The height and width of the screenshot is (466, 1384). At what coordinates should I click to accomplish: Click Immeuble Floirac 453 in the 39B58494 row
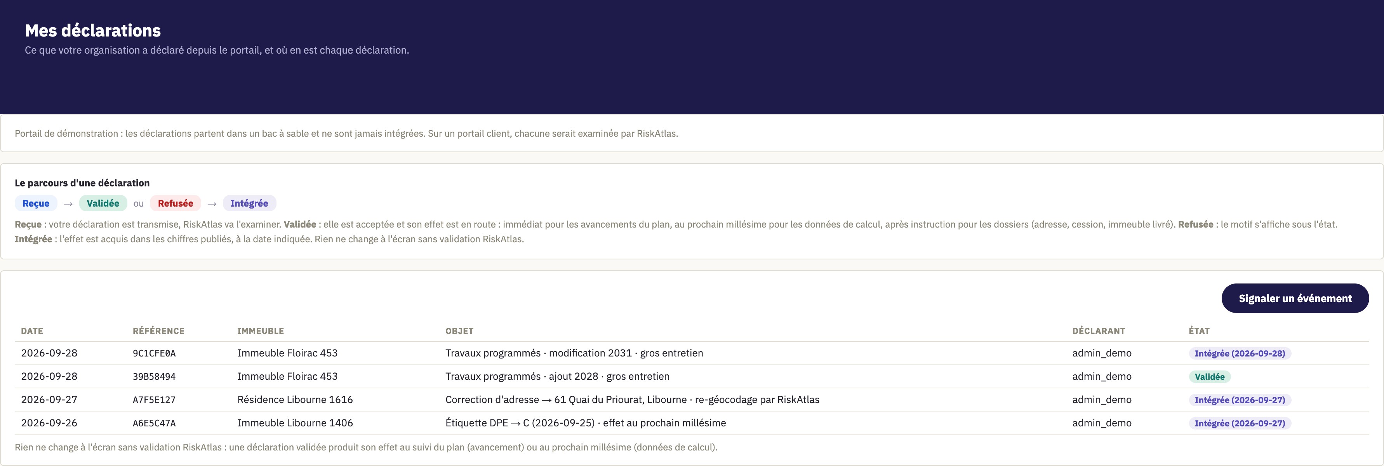[x=287, y=376]
